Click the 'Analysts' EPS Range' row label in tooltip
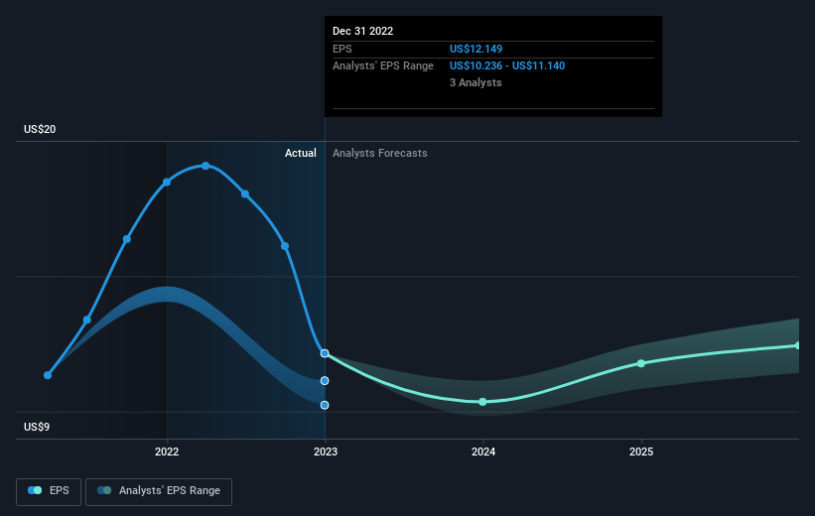The image size is (815, 516). coord(383,66)
